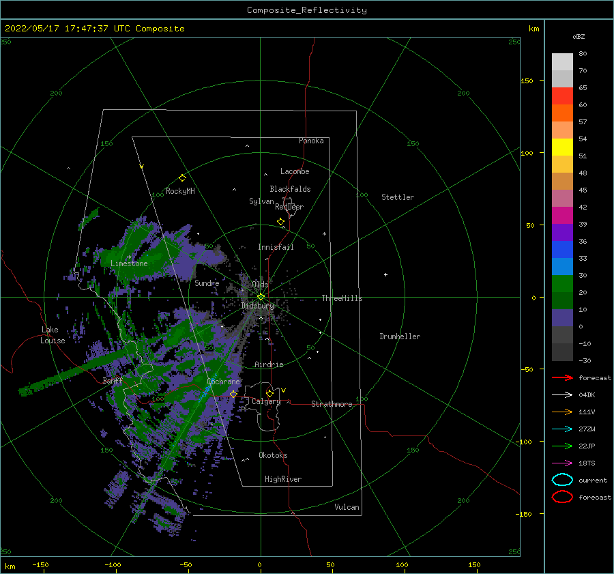Screen dimensions: 614x574
Task: Click the yellow diamond marker near RockyMH
Action: pyautogui.click(x=182, y=178)
